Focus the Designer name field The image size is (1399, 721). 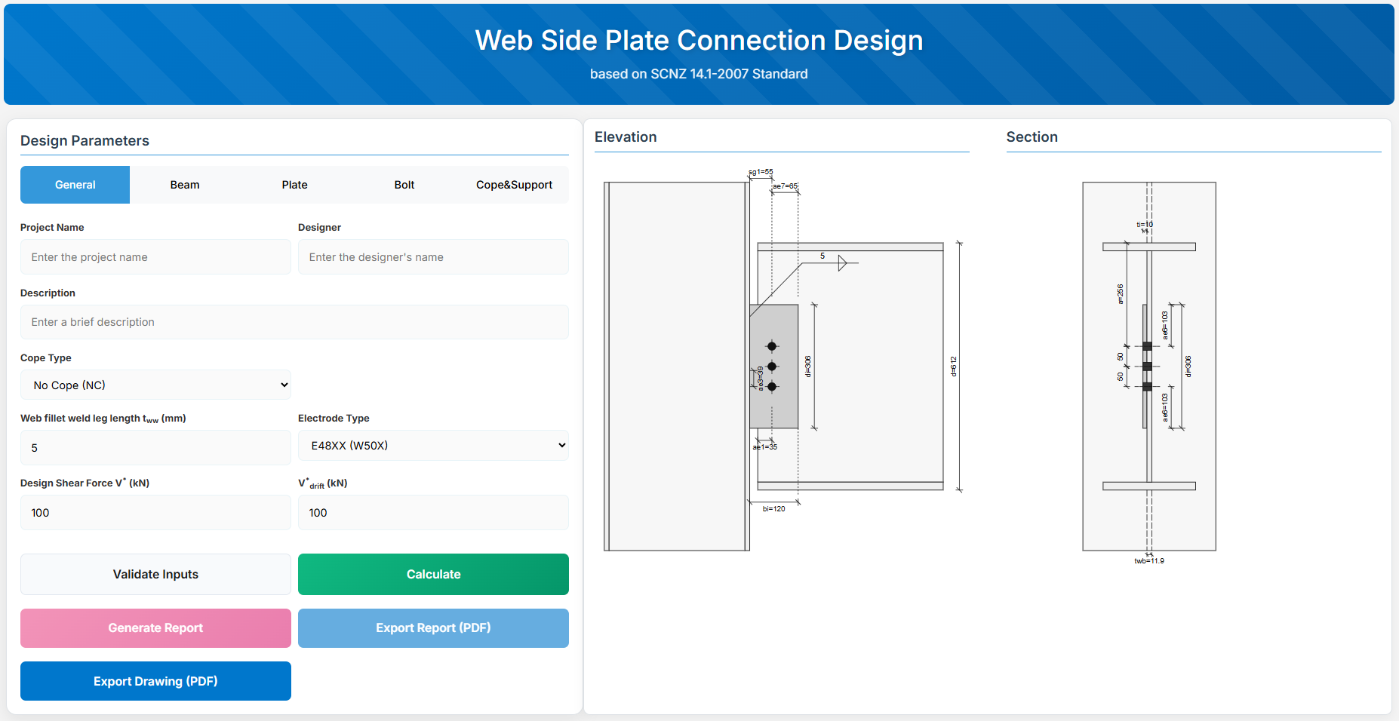coord(433,257)
